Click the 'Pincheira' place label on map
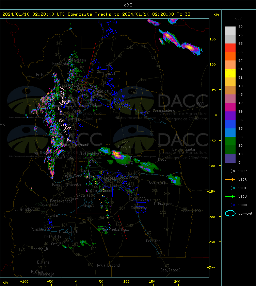This screenshot has width=256, height=286. (40, 229)
